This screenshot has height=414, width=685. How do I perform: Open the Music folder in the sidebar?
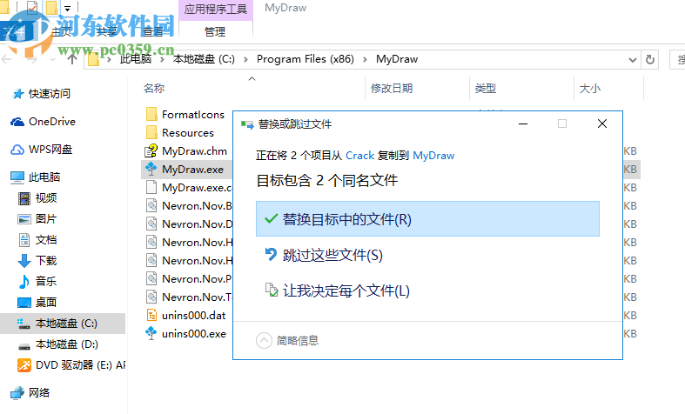click(46, 281)
